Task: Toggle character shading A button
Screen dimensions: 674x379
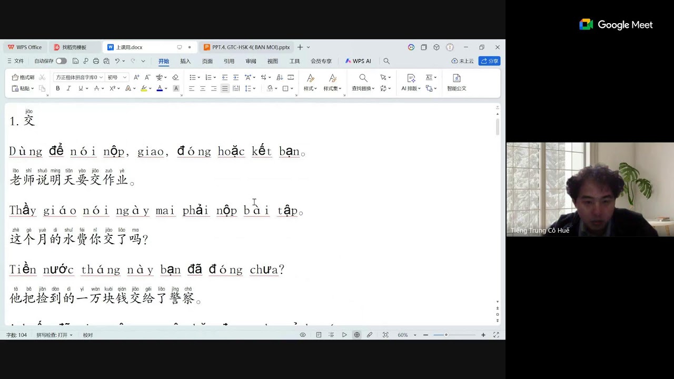Action: [176, 88]
